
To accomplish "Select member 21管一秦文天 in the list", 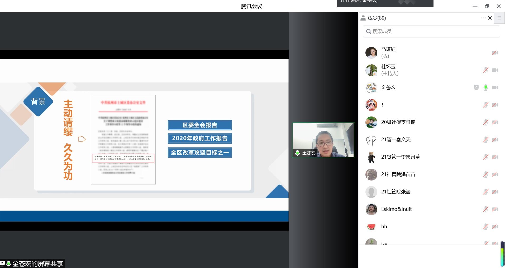I will point(396,140).
